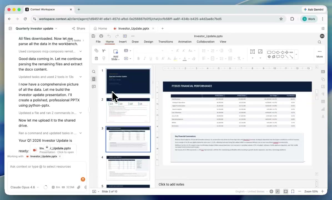Image resolution: width=332 pixels, height=200 pixels.
Task: Click the Save icon in editor toolbar
Action: (x=93, y=36)
